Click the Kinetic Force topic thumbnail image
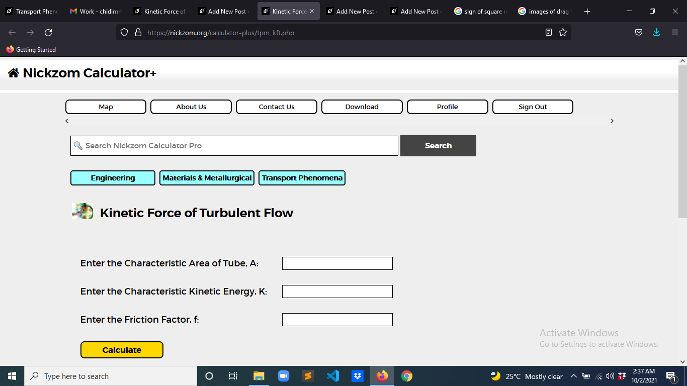The height and width of the screenshot is (386, 687). 82,211
